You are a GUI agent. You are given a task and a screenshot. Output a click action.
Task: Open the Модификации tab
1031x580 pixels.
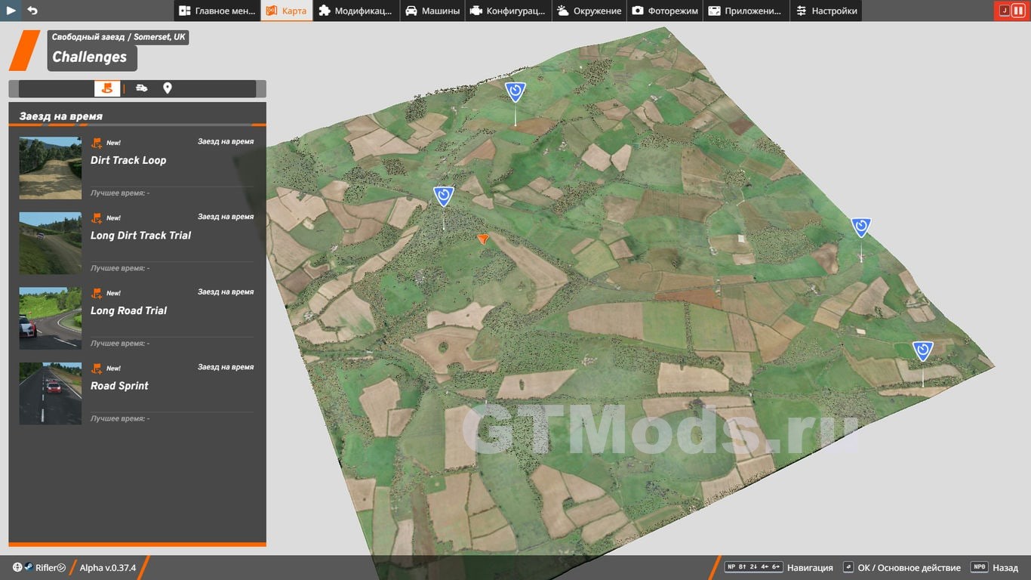(x=355, y=11)
